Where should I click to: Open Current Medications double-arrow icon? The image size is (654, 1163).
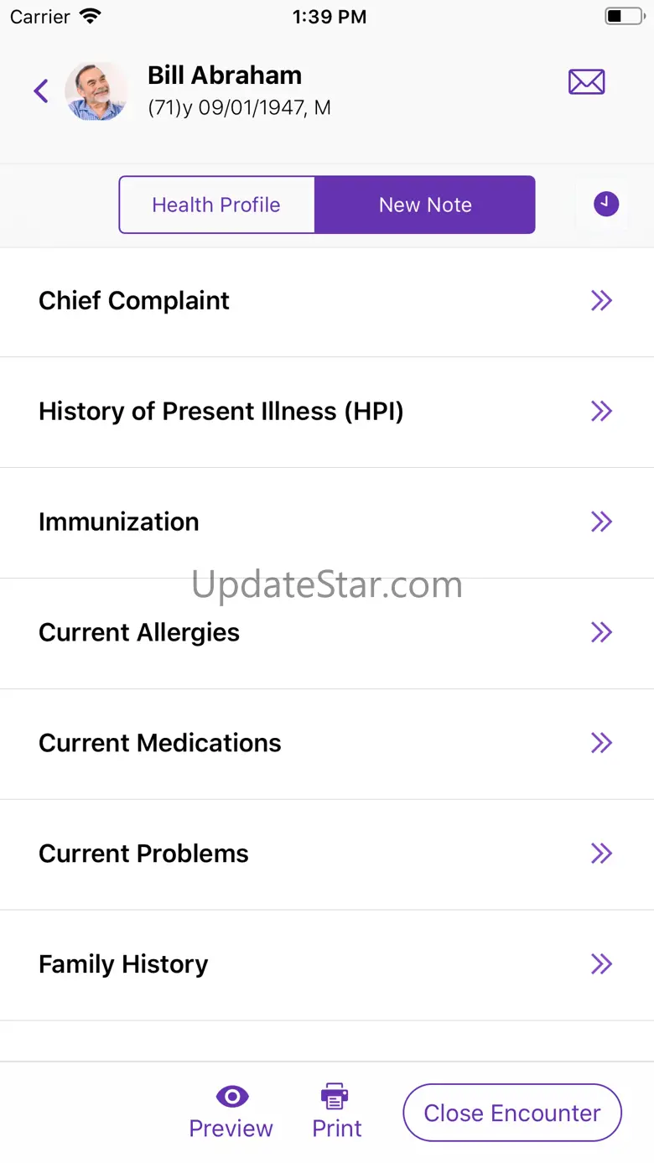(601, 743)
